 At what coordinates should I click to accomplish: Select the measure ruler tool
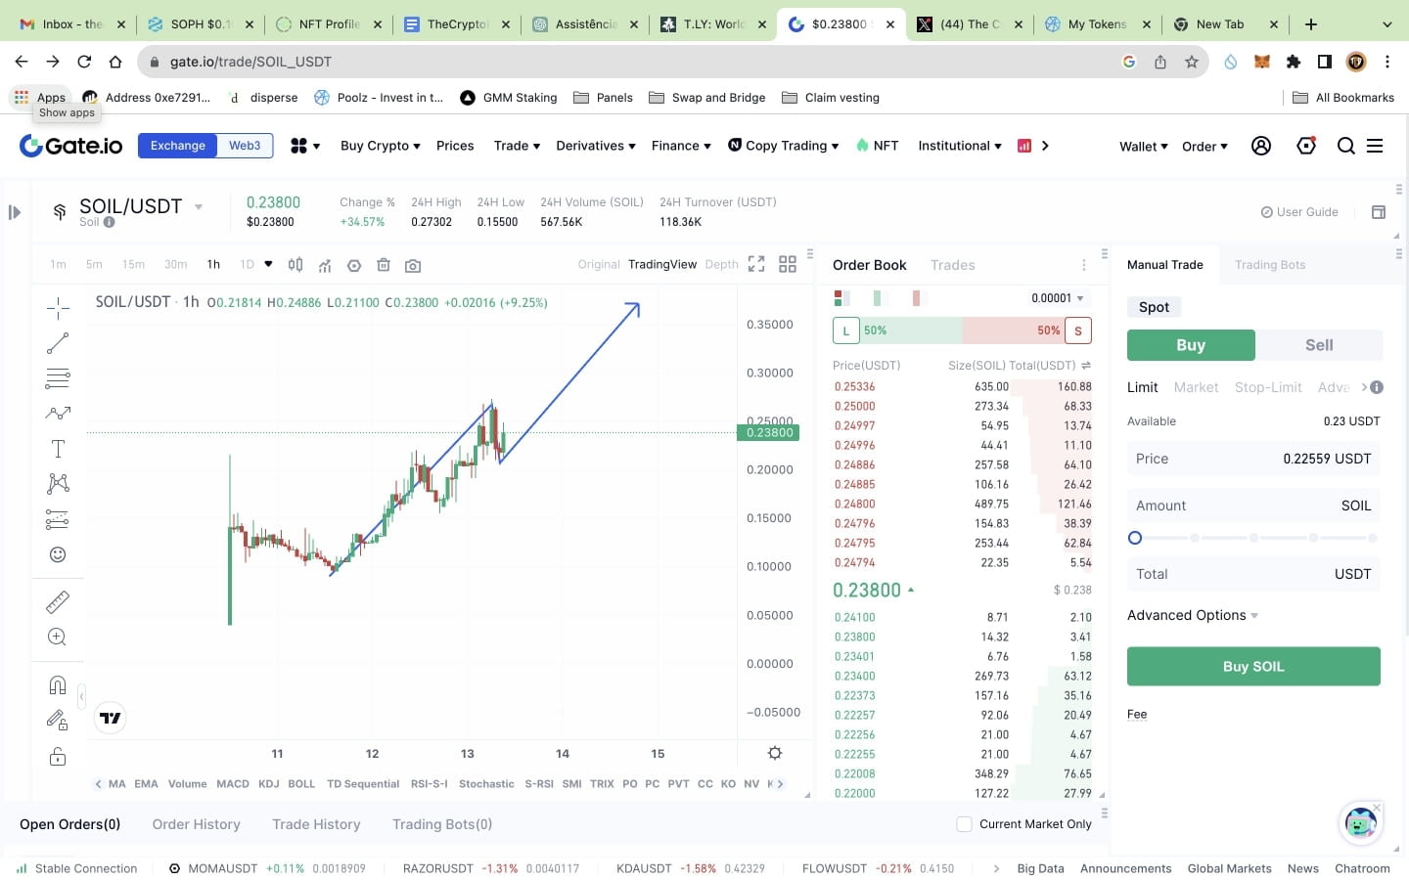click(x=57, y=601)
